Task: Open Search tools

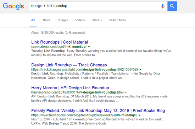Action: click(x=117, y=20)
